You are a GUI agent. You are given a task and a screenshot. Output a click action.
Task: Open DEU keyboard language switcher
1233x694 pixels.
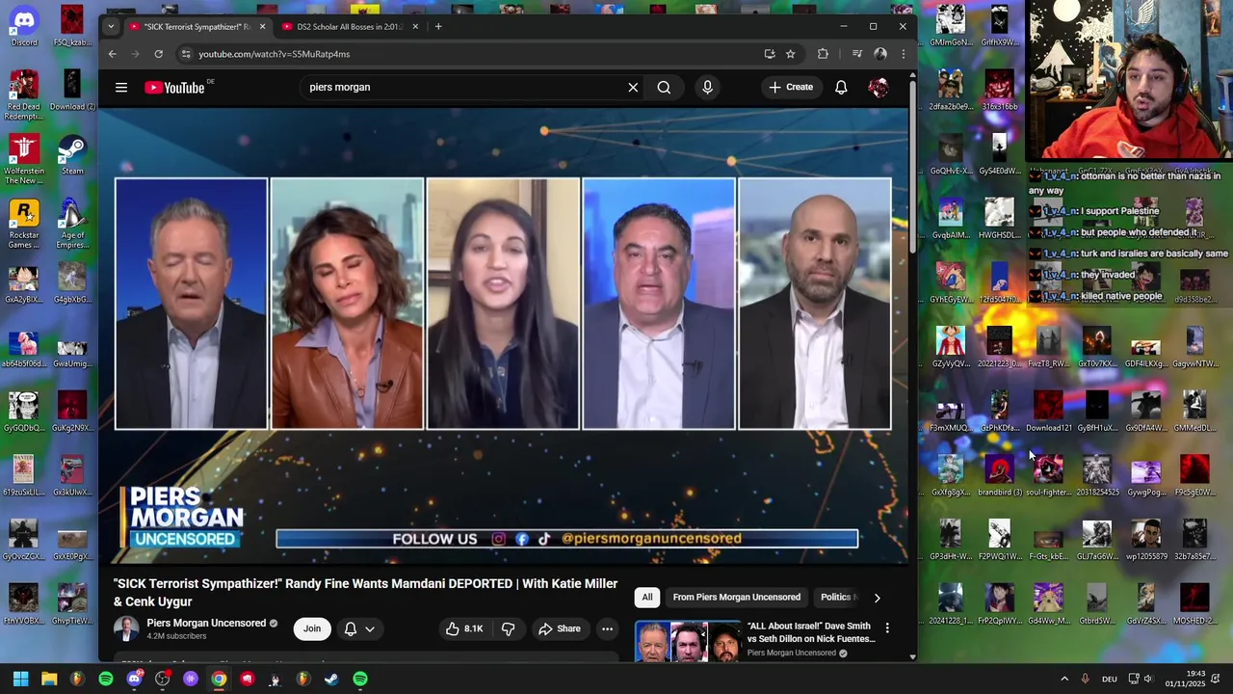pos(1110,679)
